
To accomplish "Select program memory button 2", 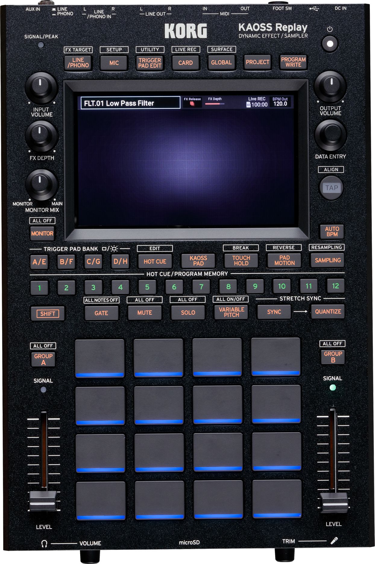I will 66,287.
